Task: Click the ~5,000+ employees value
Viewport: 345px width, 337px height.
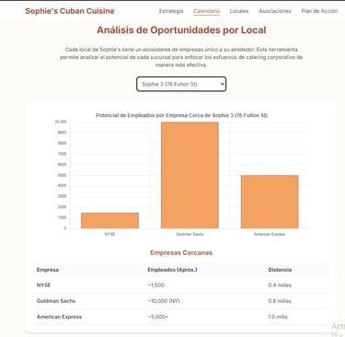Action: pyautogui.click(x=158, y=317)
